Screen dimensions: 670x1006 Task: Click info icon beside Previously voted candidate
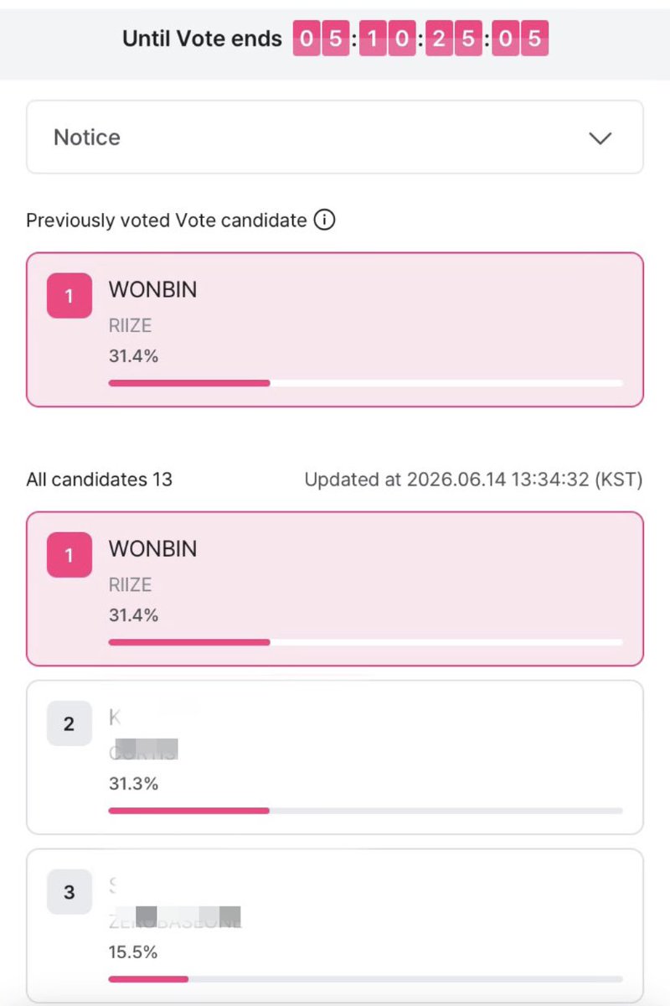[x=324, y=220]
